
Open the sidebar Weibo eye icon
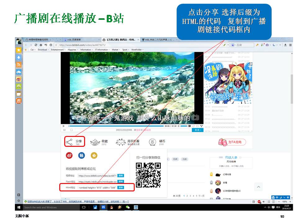point(19,79)
